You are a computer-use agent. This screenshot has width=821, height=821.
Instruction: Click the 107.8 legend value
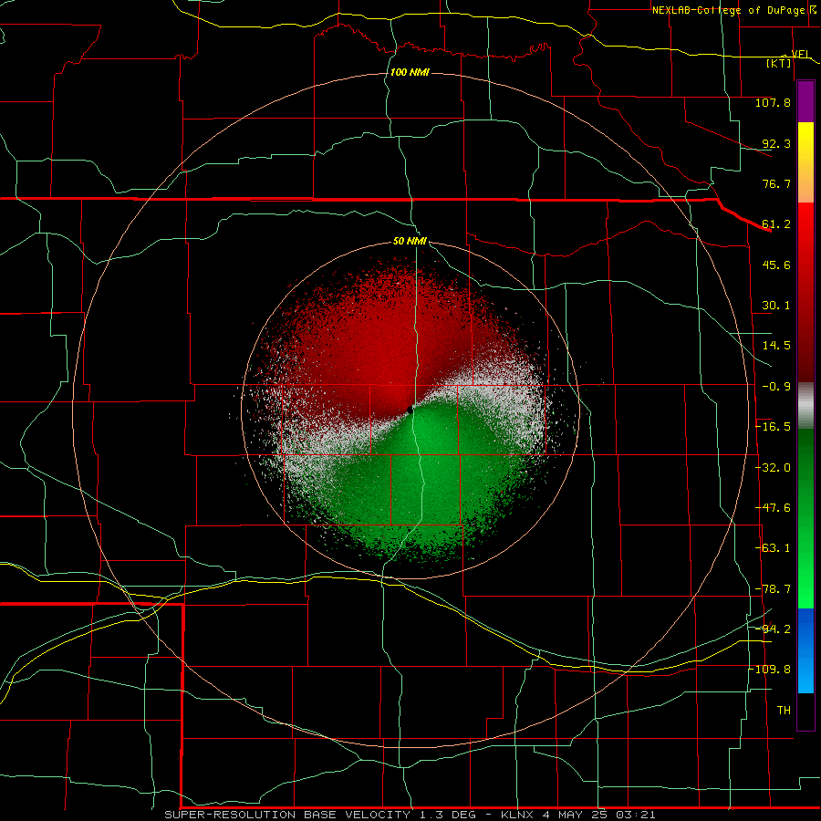pyautogui.click(x=773, y=102)
